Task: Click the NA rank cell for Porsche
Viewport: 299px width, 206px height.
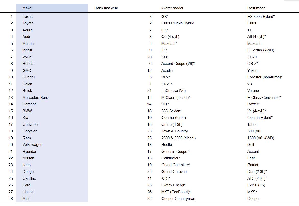Action: point(149,104)
